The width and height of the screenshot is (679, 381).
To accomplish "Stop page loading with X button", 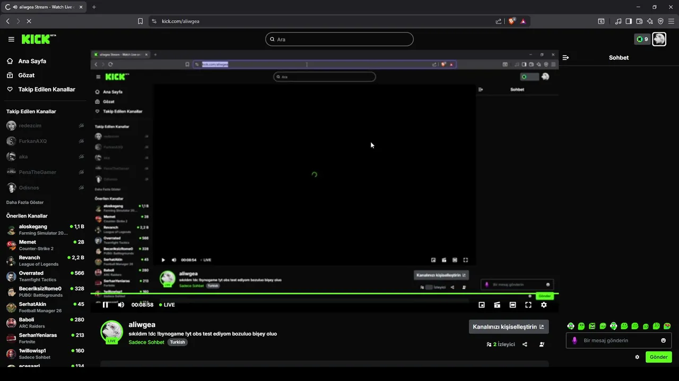I will click(29, 21).
